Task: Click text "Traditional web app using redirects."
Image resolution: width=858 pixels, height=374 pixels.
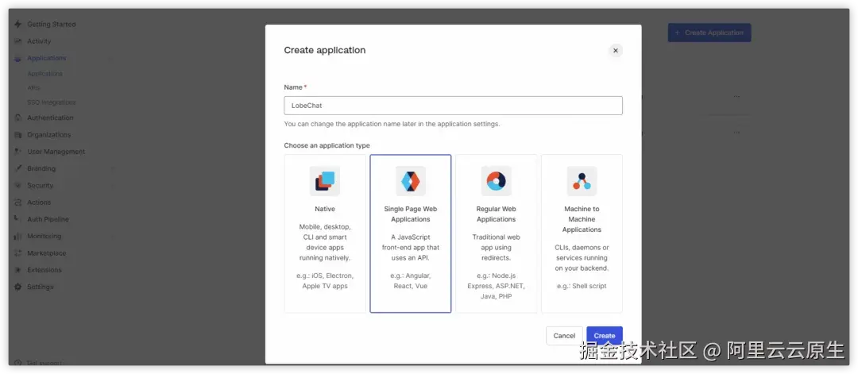Action: tap(497, 247)
